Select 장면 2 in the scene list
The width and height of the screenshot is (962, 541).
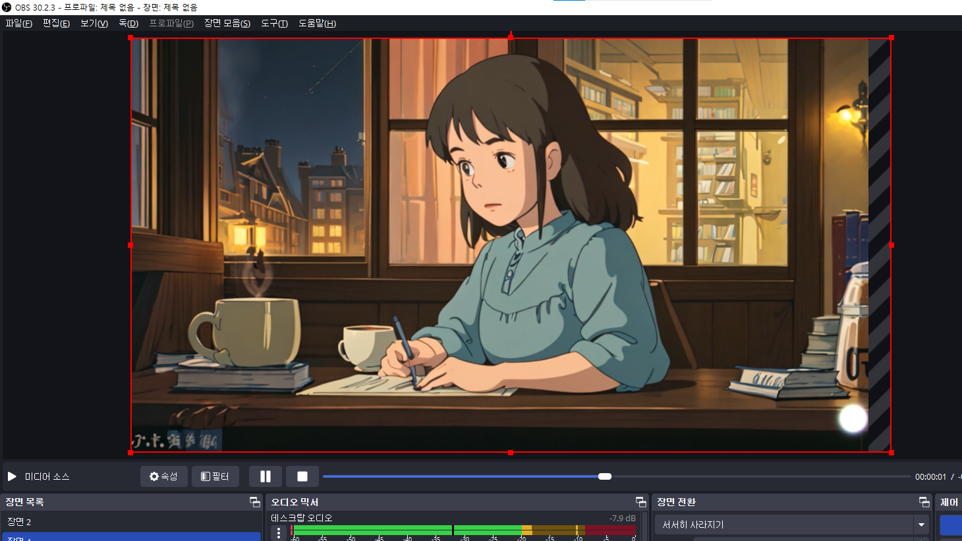tap(131, 522)
